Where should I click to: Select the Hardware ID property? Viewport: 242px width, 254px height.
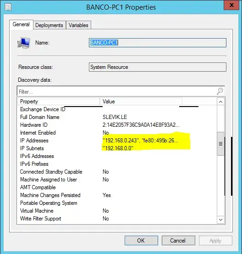click(34, 125)
